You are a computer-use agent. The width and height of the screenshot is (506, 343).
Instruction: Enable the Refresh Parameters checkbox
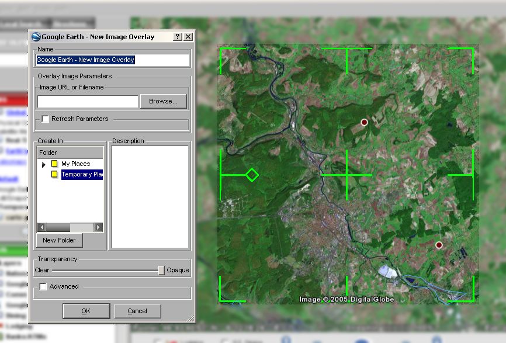[46, 119]
